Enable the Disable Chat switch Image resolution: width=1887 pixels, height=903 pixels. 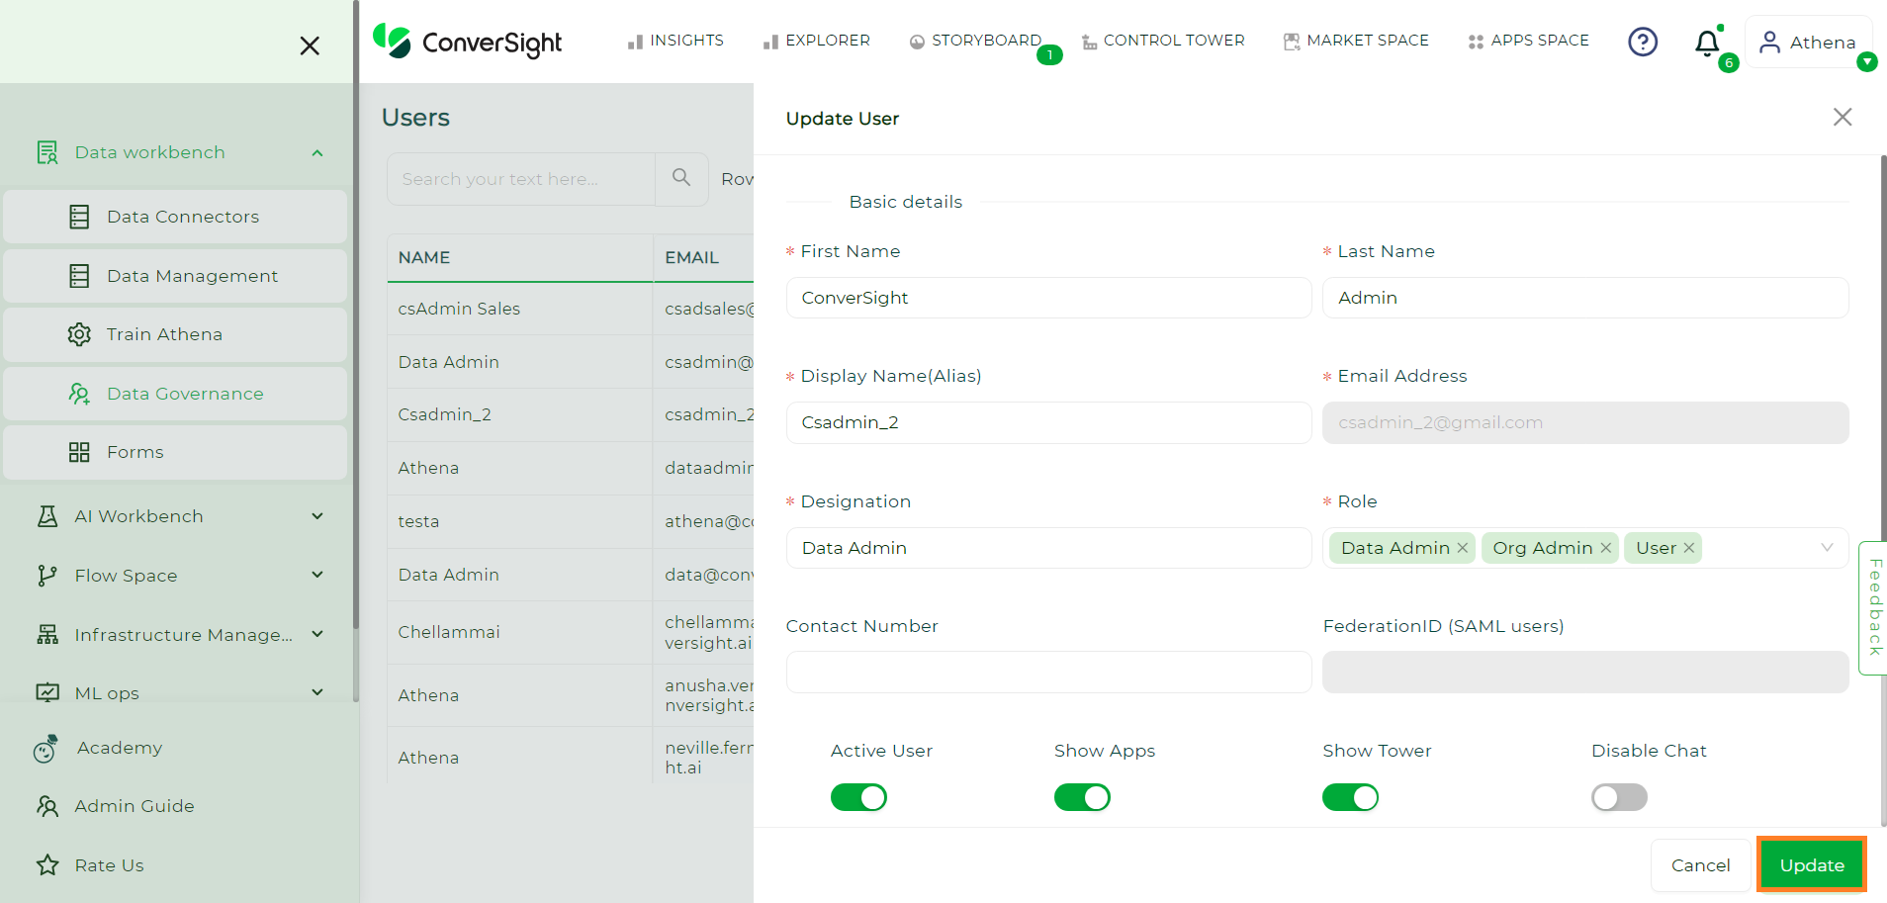[x=1619, y=797]
